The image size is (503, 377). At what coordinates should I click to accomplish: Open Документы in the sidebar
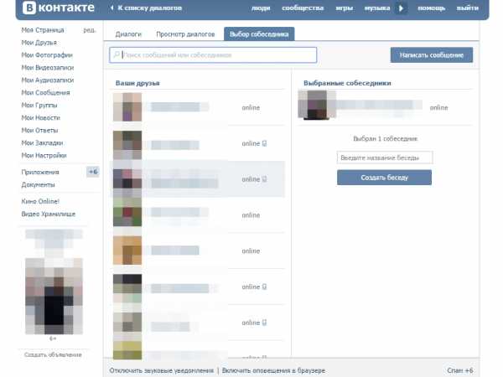[x=38, y=184]
